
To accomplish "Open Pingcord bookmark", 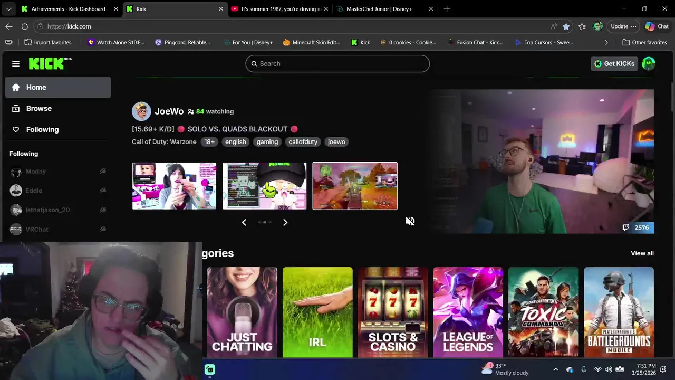I will [182, 42].
